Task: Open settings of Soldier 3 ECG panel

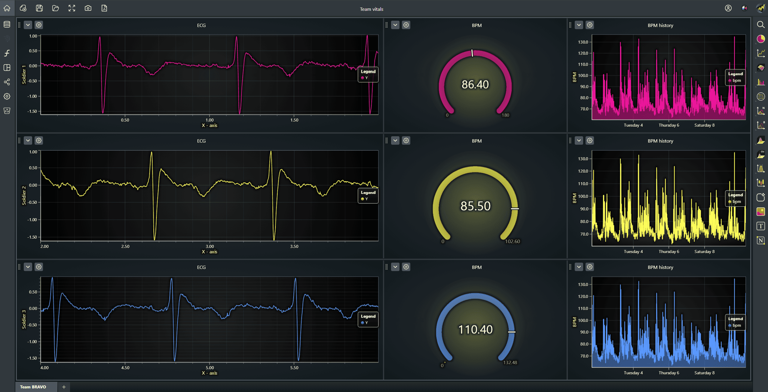Action: point(39,267)
